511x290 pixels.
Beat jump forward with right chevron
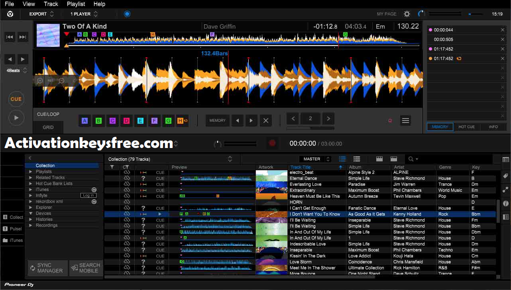pos(328,119)
